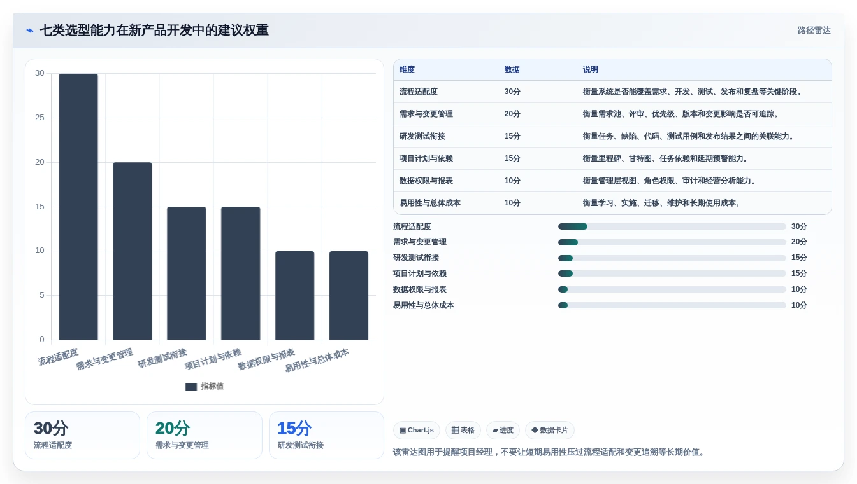Click the 进度 tag chip

(x=503, y=431)
